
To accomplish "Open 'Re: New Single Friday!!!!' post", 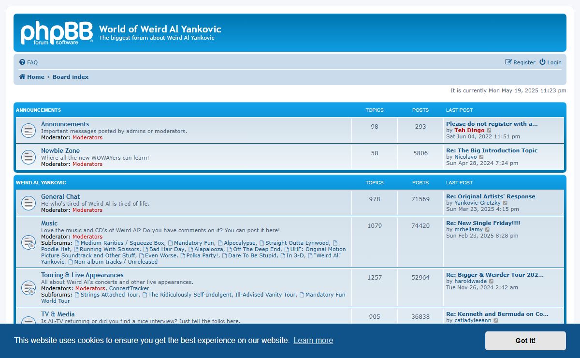I will [x=483, y=223].
